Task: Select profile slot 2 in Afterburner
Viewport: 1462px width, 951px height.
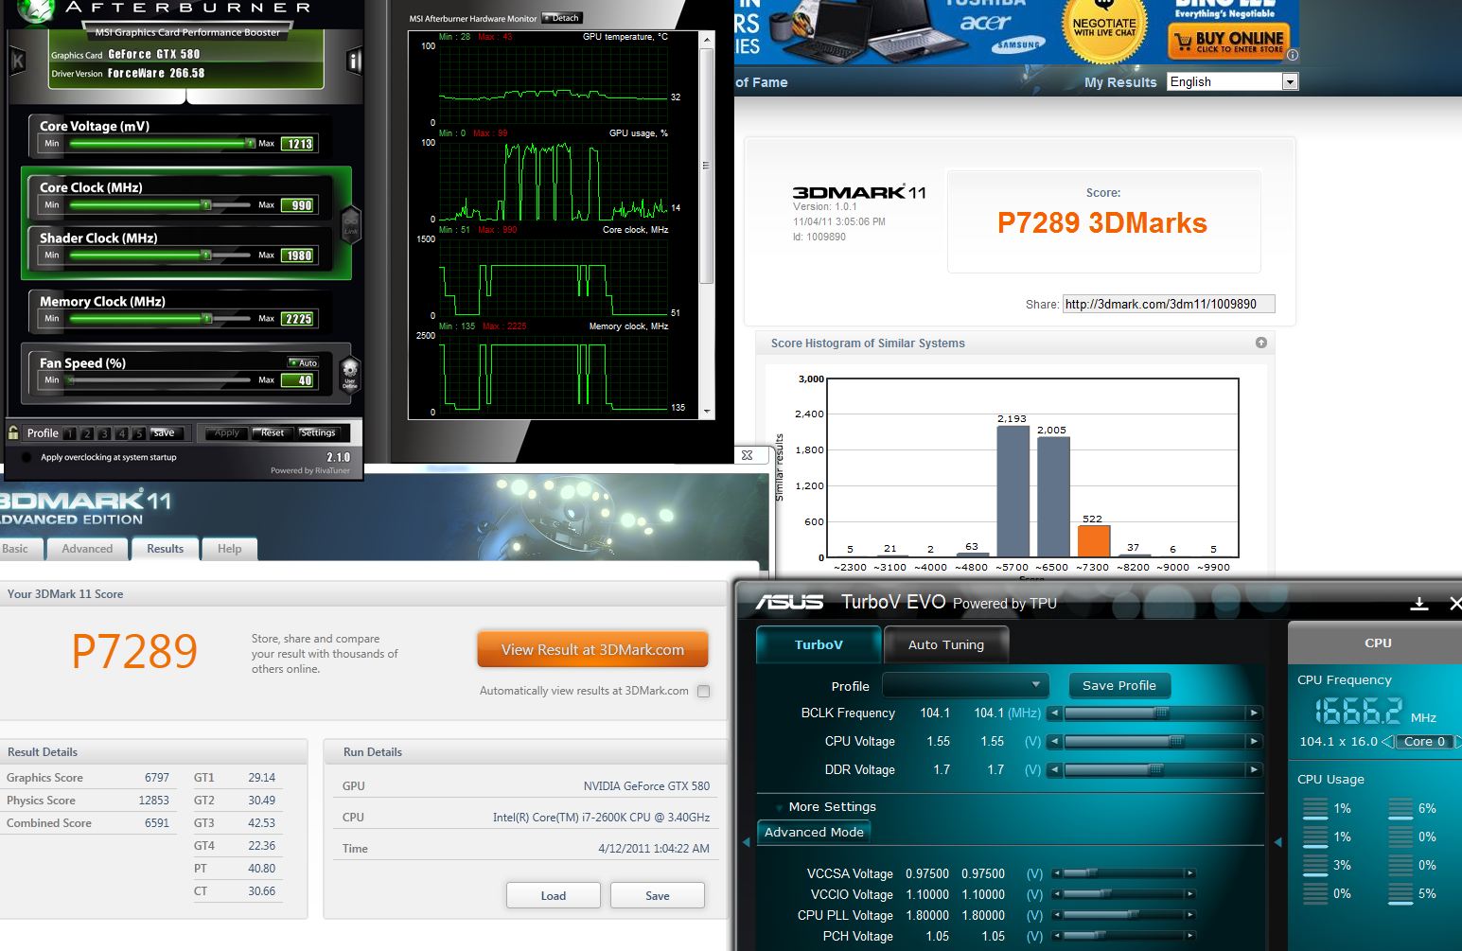Action: (87, 433)
